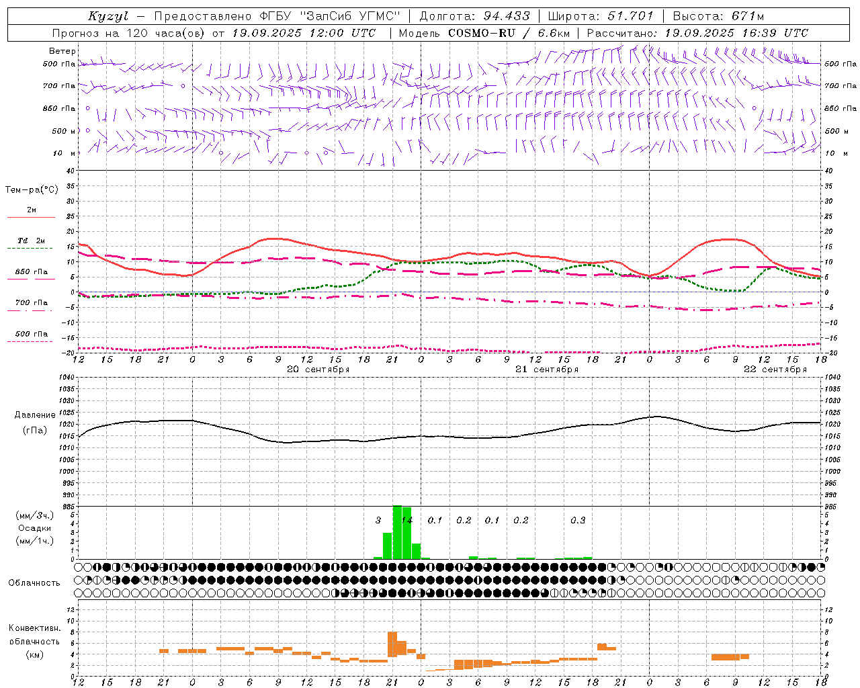Click the elevation text 'Высота: 671м'
860x688 pixels.
[x=718, y=16]
